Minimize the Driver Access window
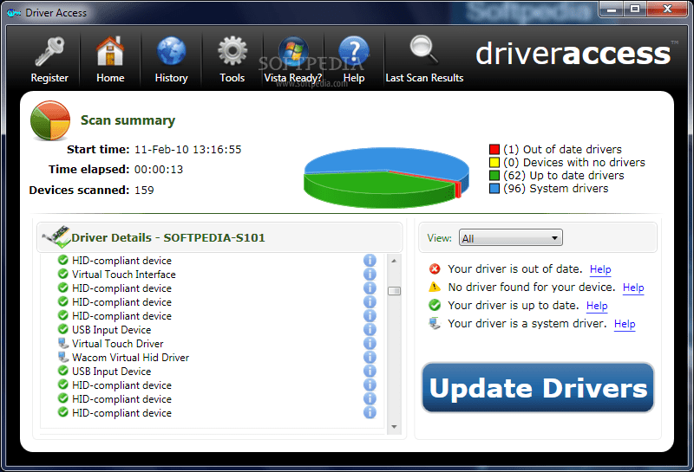 tap(612, 9)
